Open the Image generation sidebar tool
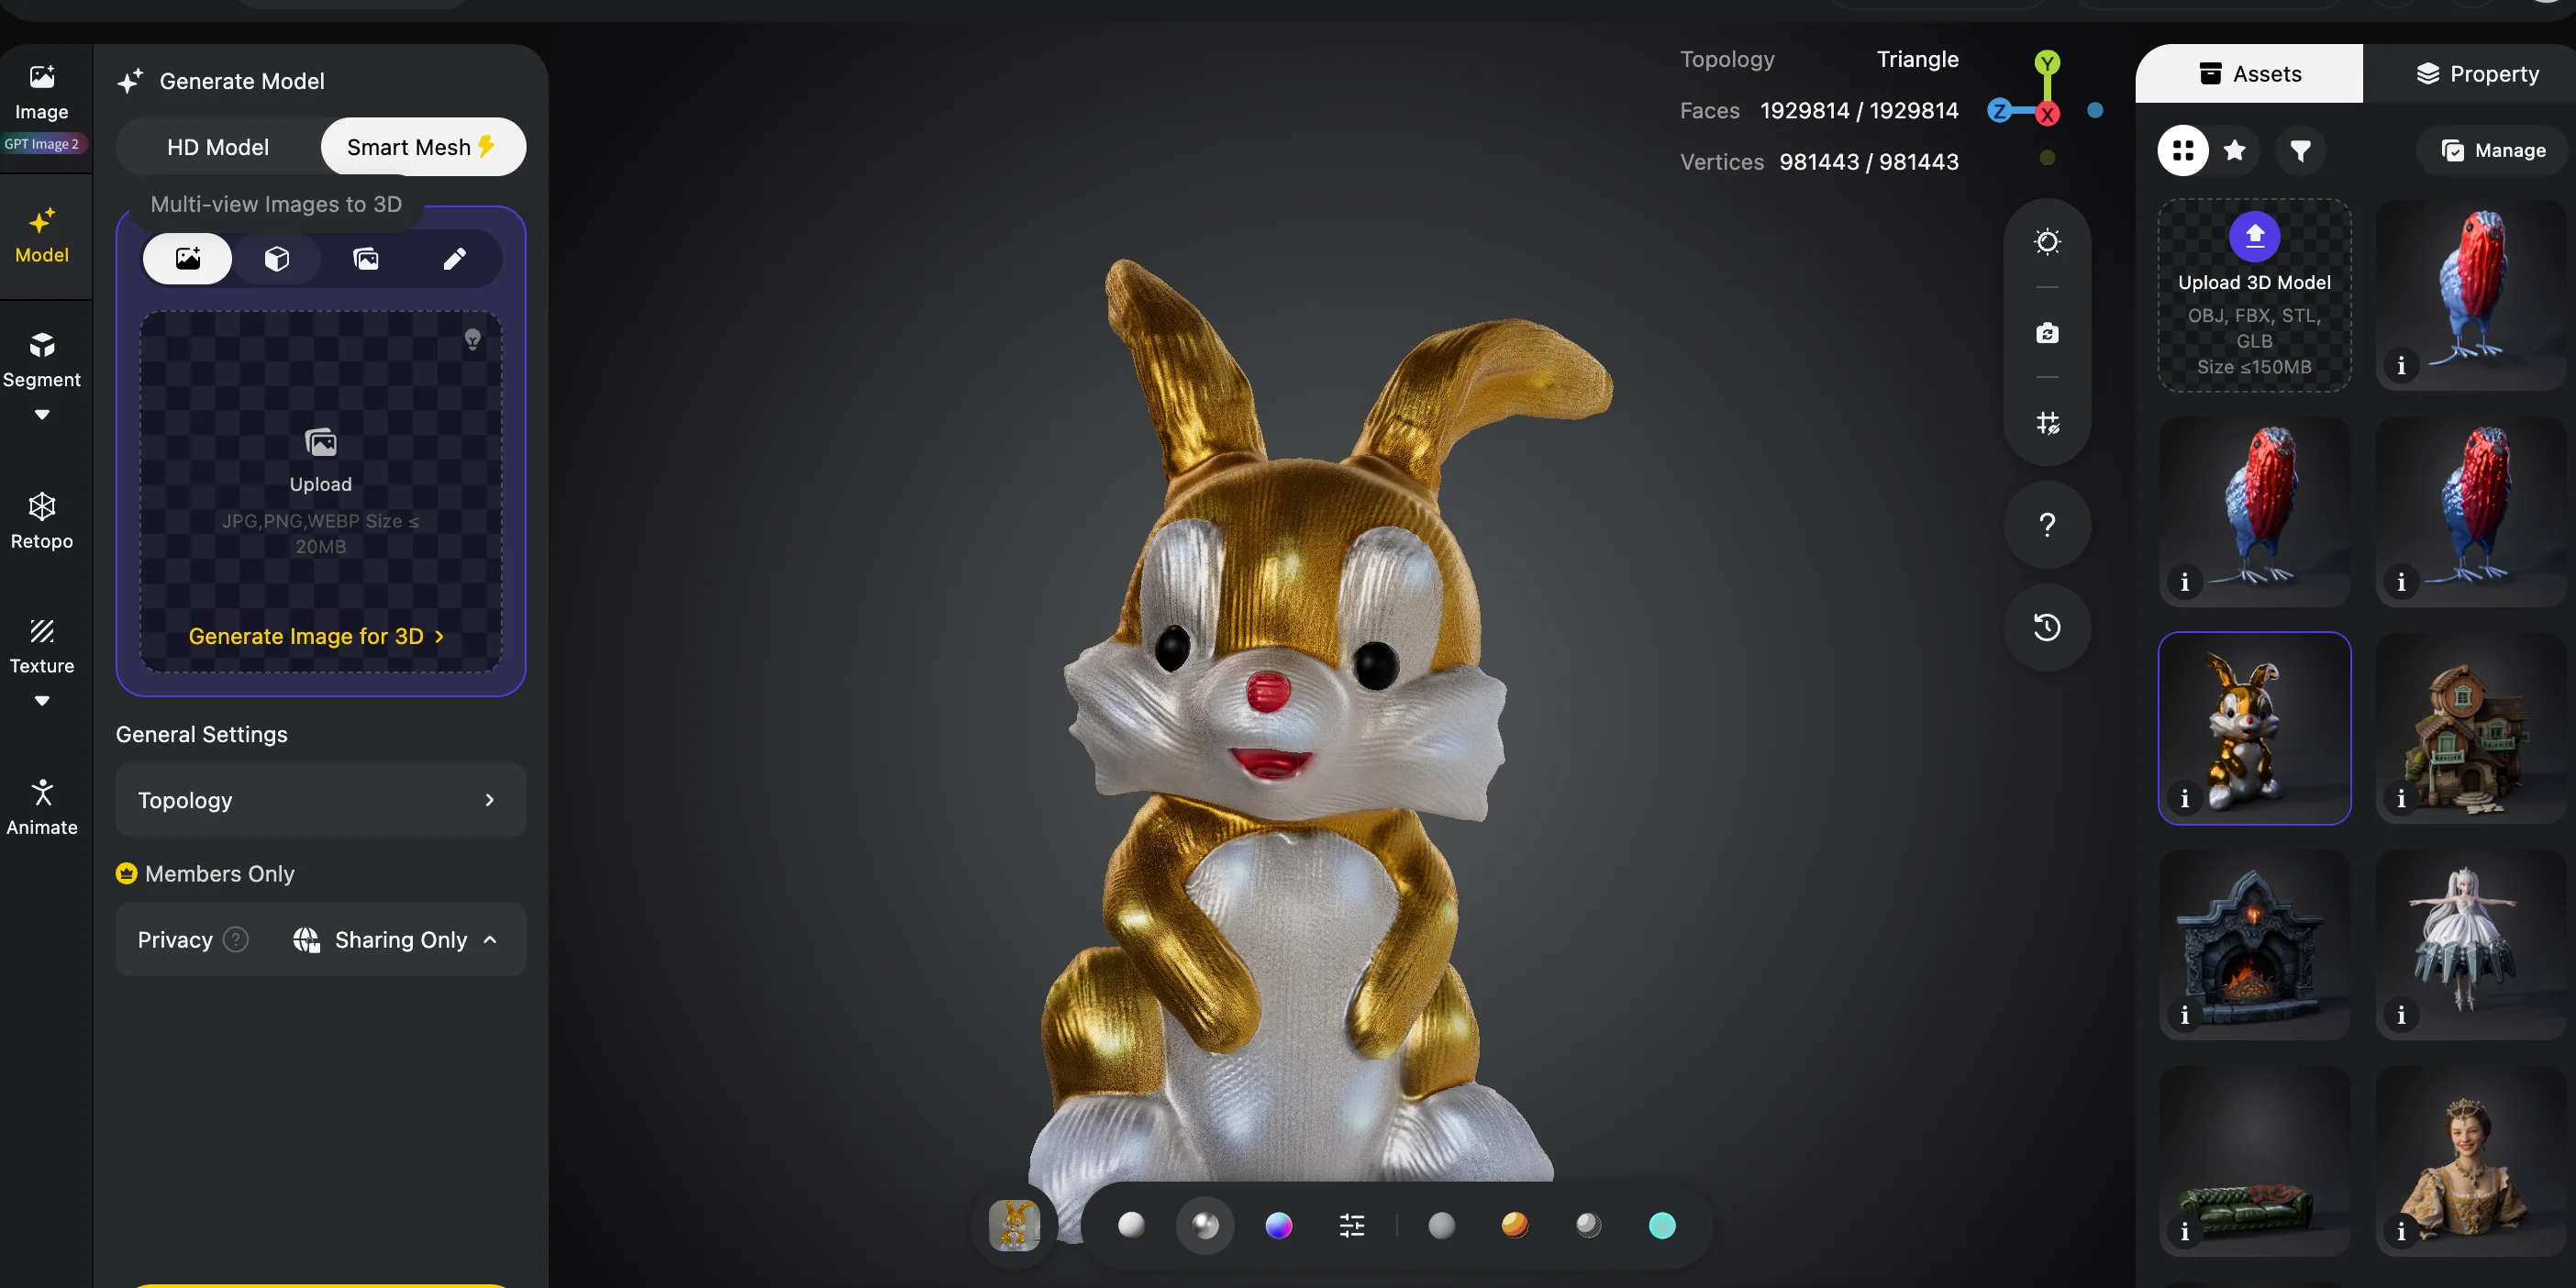This screenshot has height=1288, width=2576. [x=41, y=93]
